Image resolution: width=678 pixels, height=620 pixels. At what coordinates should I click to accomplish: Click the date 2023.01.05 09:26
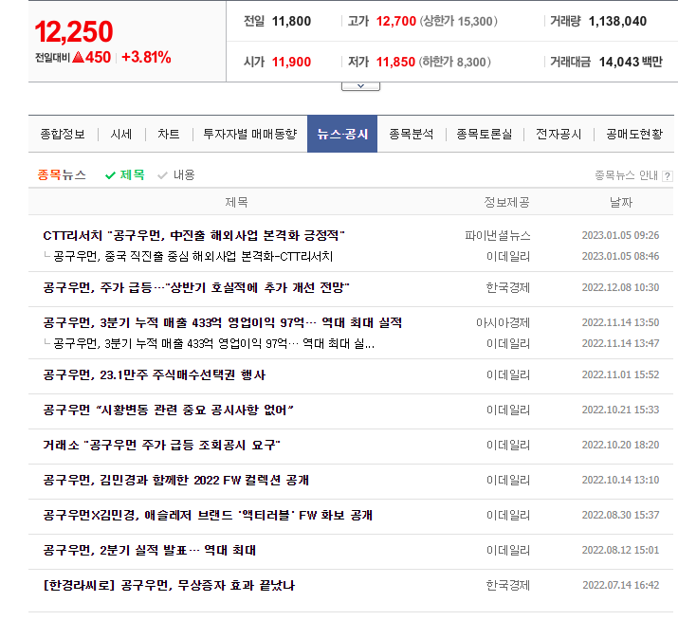click(620, 235)
